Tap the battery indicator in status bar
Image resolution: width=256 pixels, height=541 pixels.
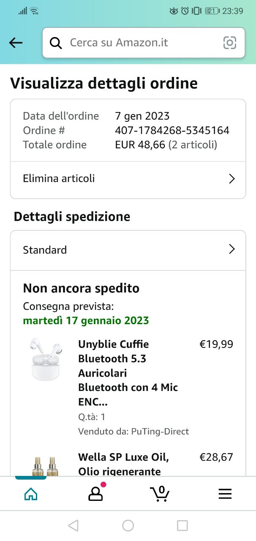212,11
